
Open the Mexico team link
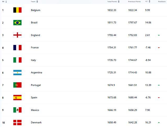pos(35,110)
